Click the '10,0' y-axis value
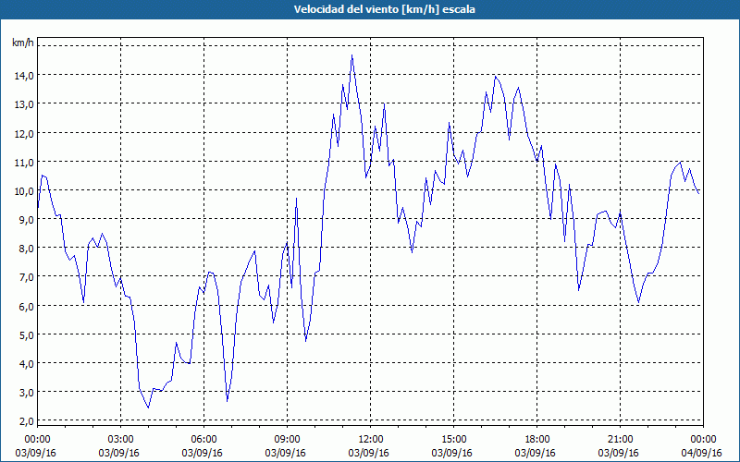This screenshot has width=740, height=462. click(x=23, y=191)
